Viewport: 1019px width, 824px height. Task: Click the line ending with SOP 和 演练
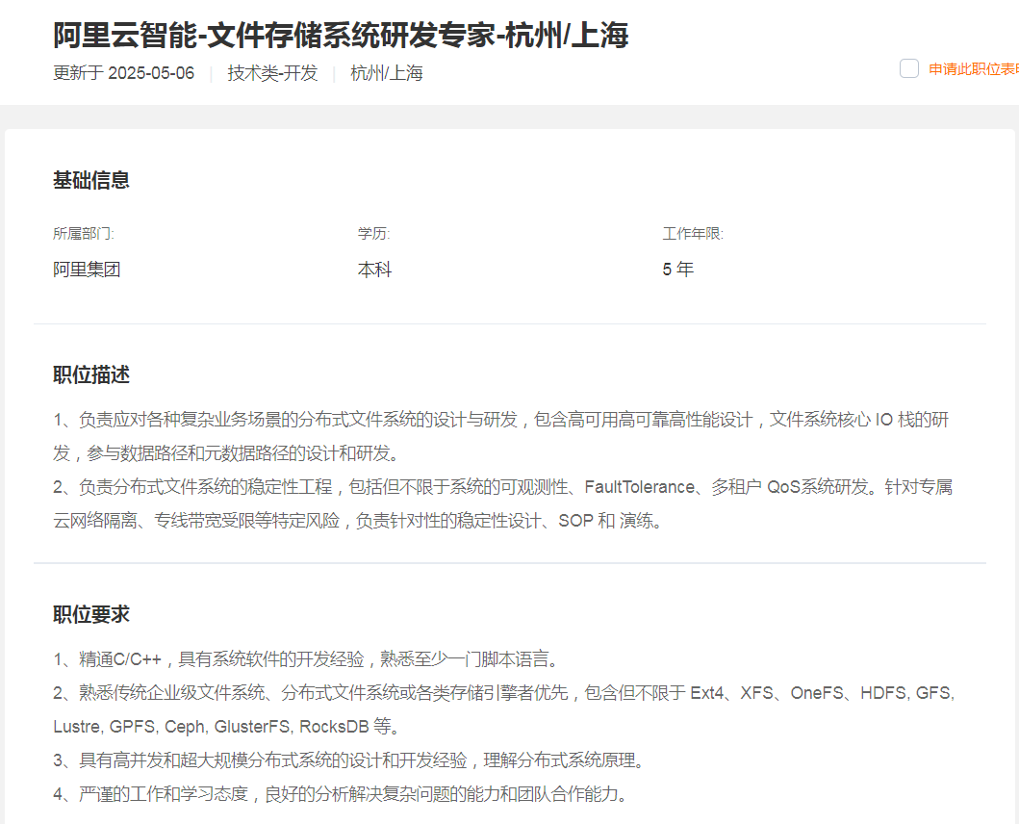pos(357,521)
